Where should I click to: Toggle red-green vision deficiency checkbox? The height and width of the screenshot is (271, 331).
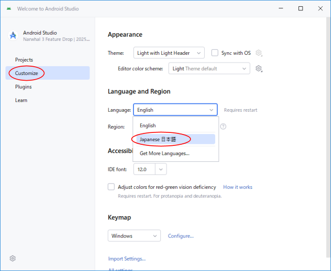tap(111, 187)
